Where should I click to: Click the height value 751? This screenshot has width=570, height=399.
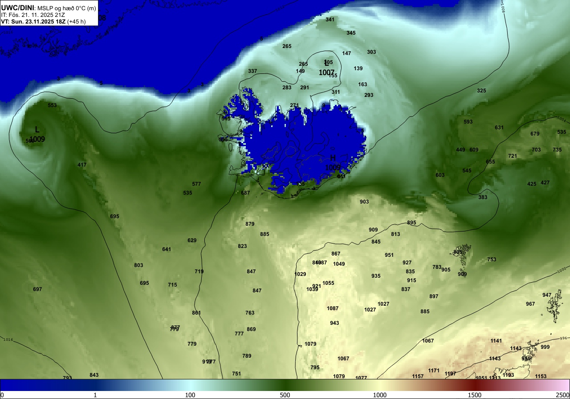236,374
